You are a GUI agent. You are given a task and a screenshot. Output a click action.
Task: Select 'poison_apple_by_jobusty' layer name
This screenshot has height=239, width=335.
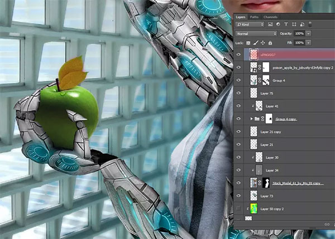click(303, 68)
